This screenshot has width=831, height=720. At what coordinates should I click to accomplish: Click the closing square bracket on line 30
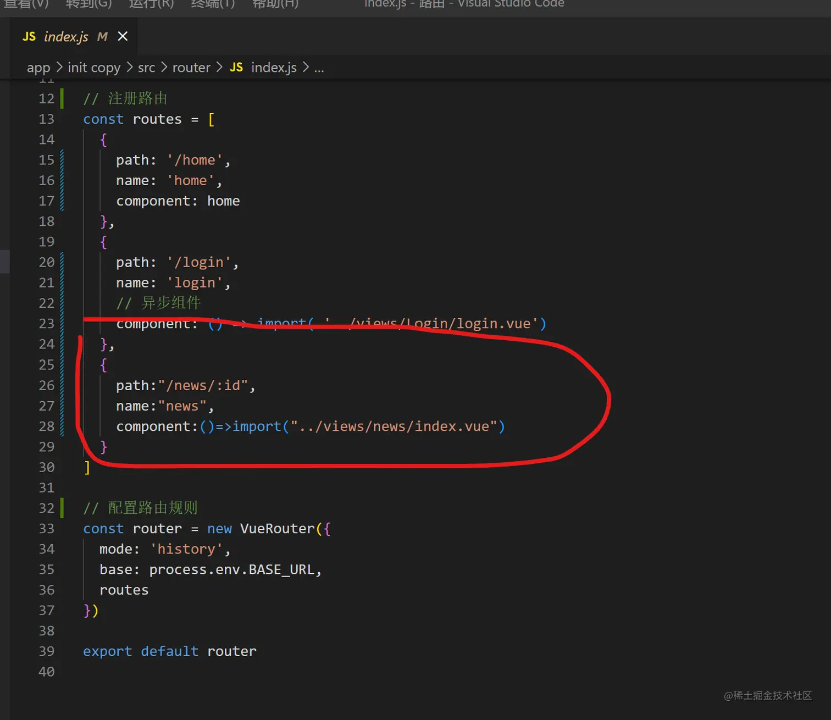87,468
